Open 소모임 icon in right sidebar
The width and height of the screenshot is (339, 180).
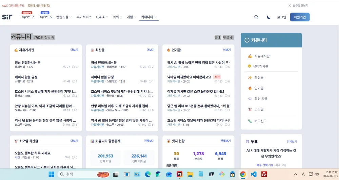(x=250, y=109)
